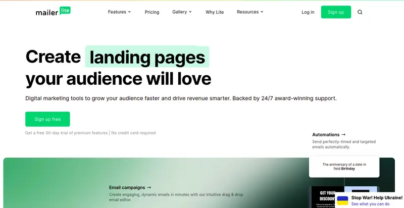Click the Log in link
404x208 pixels.
coord(308,12)
